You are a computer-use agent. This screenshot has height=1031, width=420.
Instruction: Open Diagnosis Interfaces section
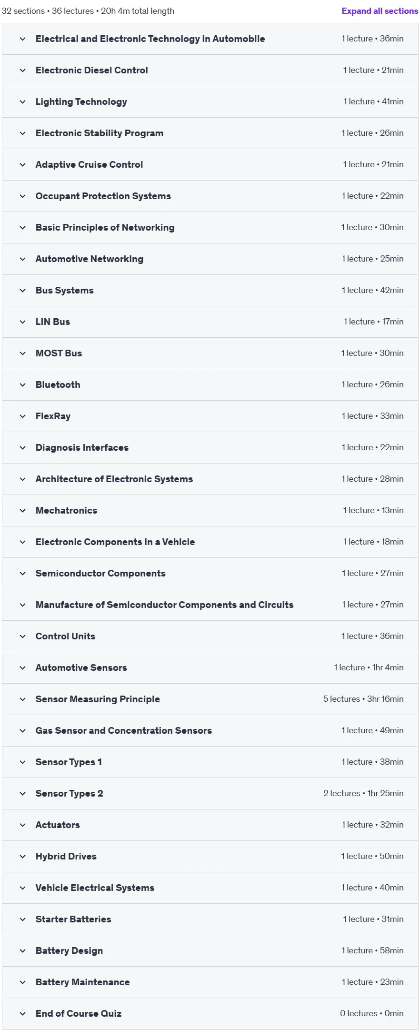click(210, 448)
